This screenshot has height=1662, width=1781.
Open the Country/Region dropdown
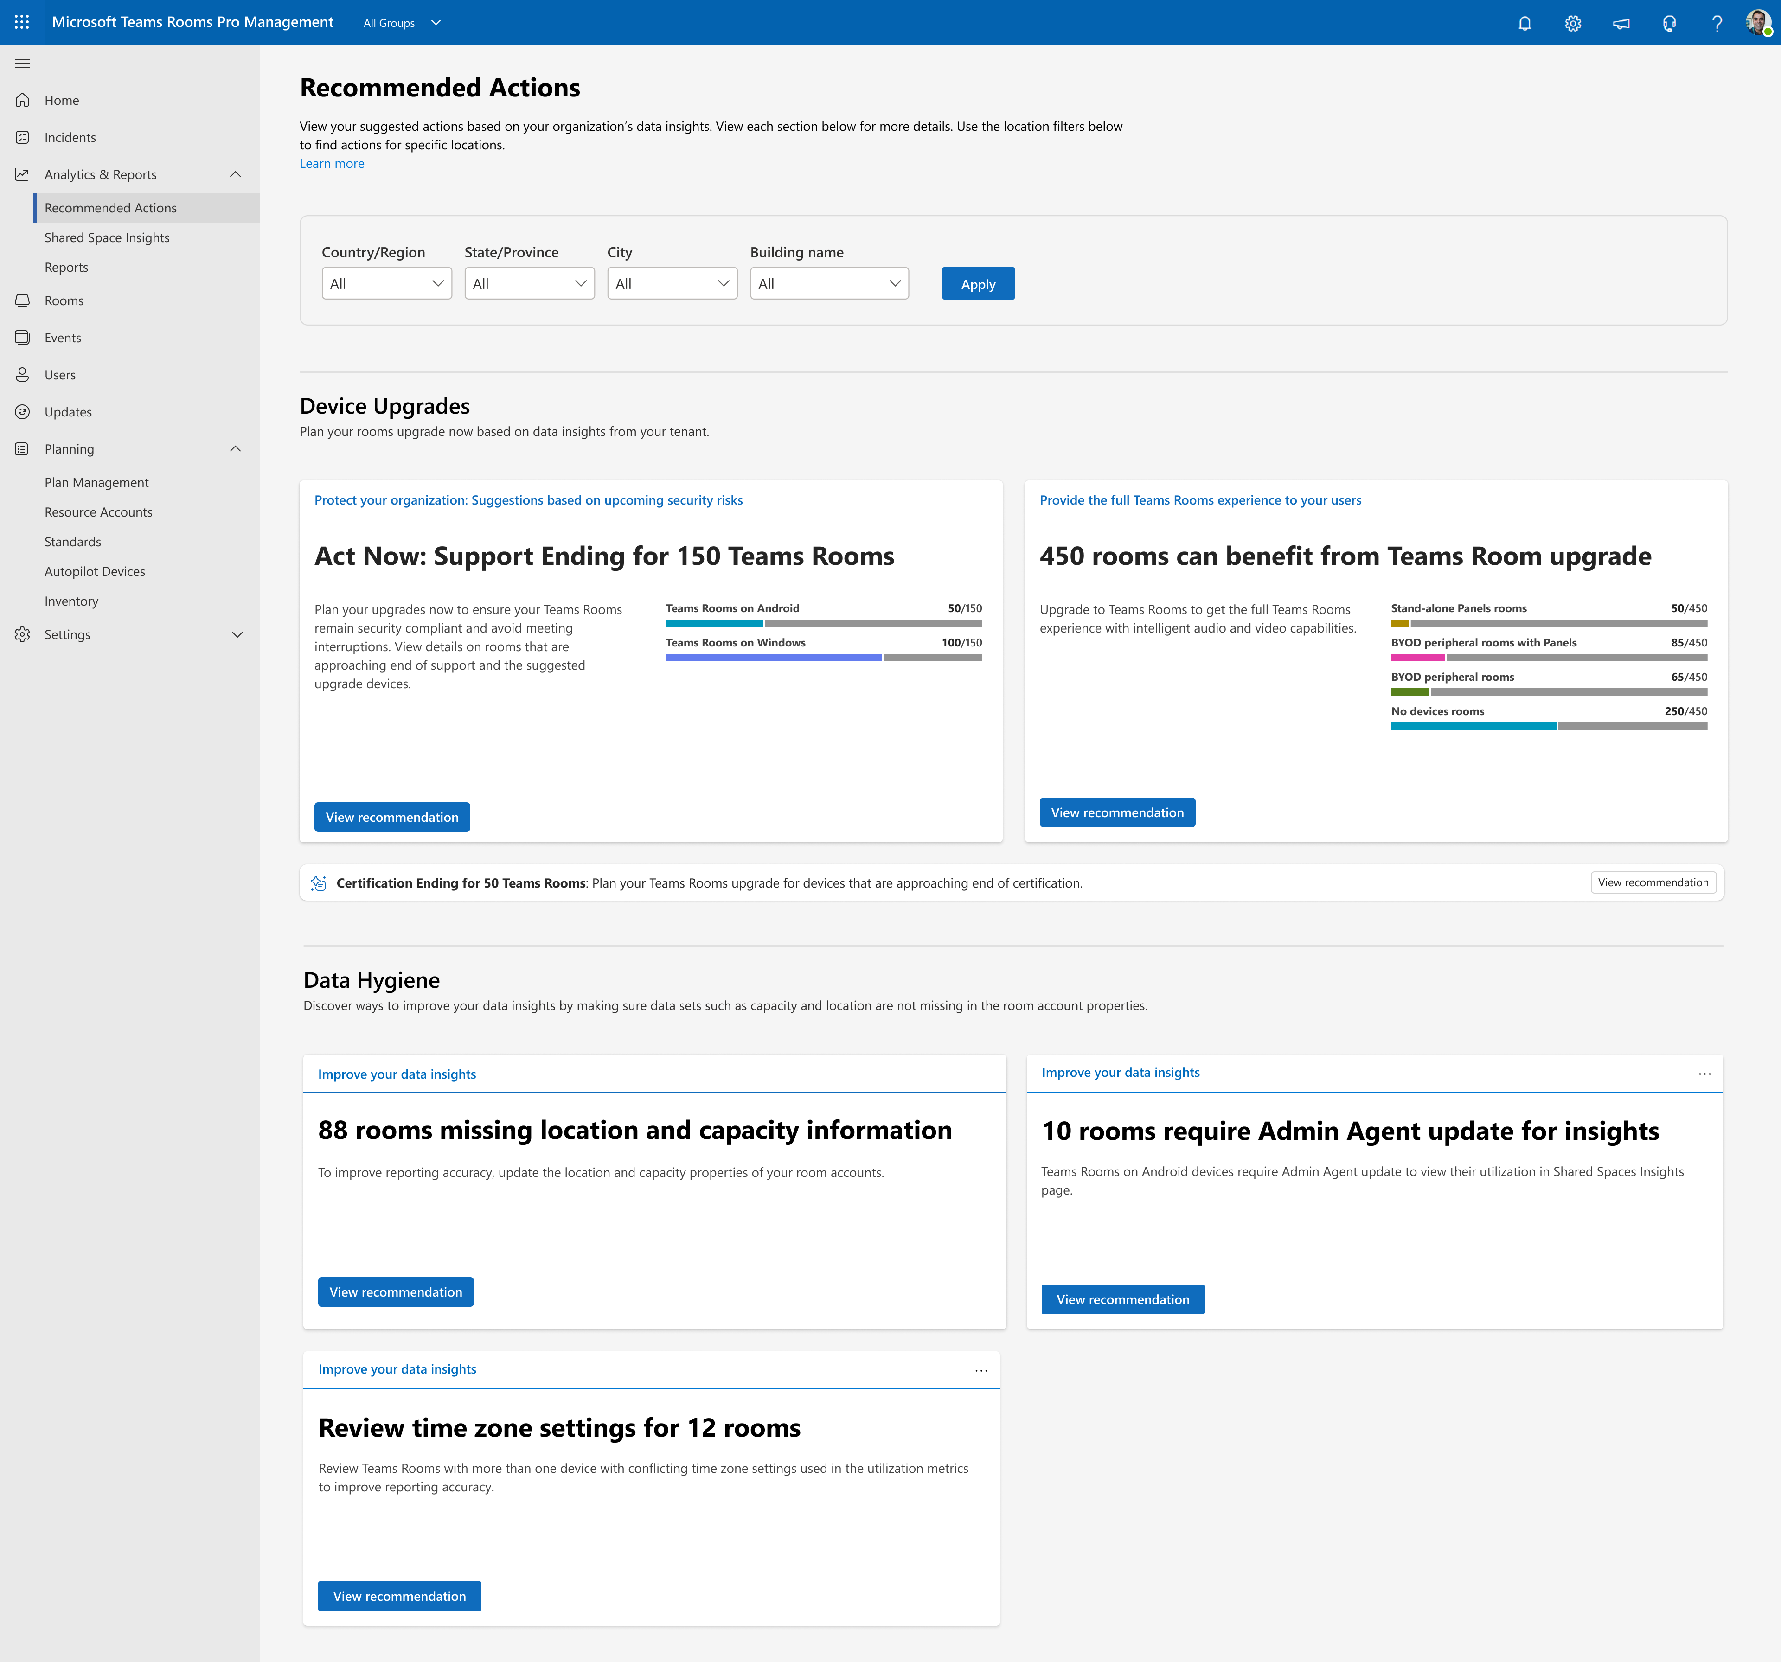point(386,283)
